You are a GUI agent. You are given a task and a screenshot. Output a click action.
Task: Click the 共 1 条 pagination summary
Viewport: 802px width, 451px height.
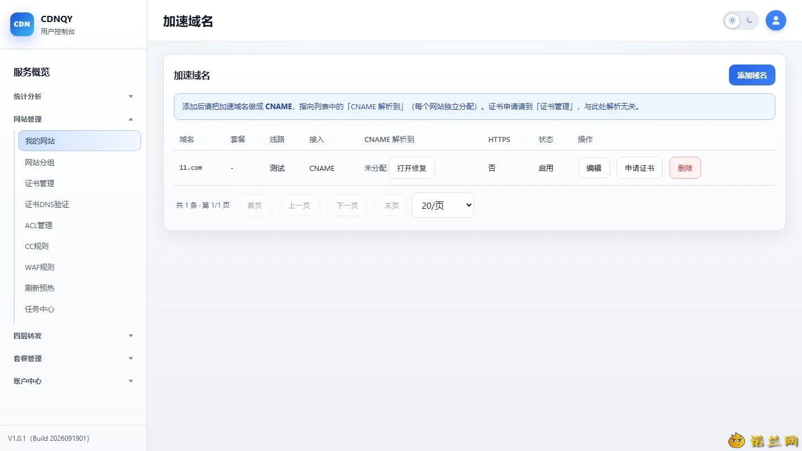(x=203, y=205)
